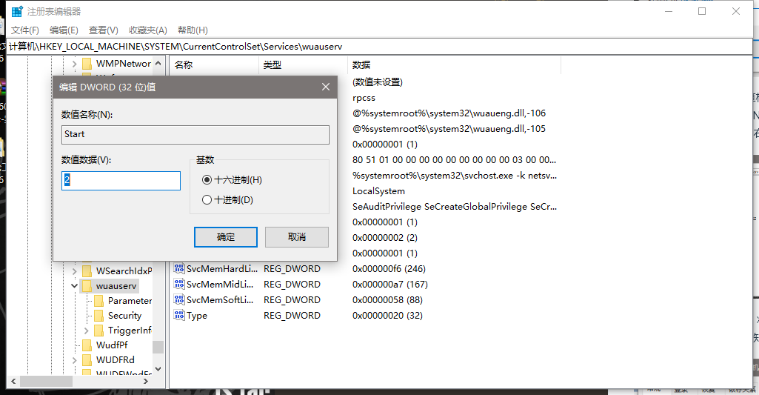Close the 编辑 DWORD dialog with X

[x=325, y=87]
